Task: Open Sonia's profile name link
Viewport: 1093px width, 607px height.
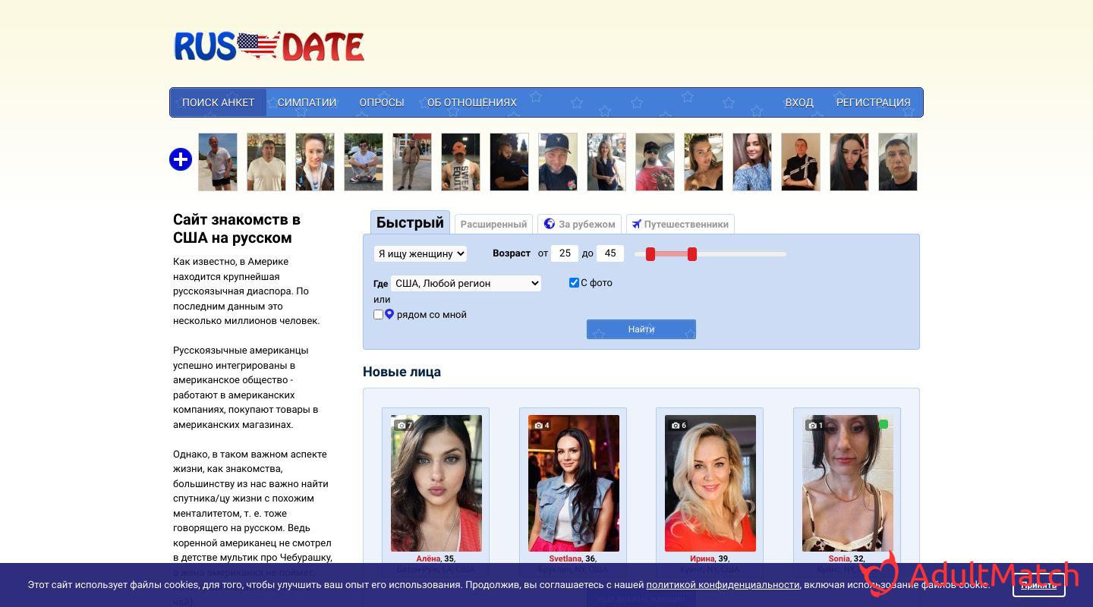Action: coord(839,559)
